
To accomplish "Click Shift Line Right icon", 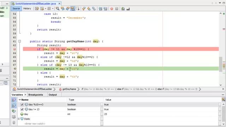I will pos(105,8).
